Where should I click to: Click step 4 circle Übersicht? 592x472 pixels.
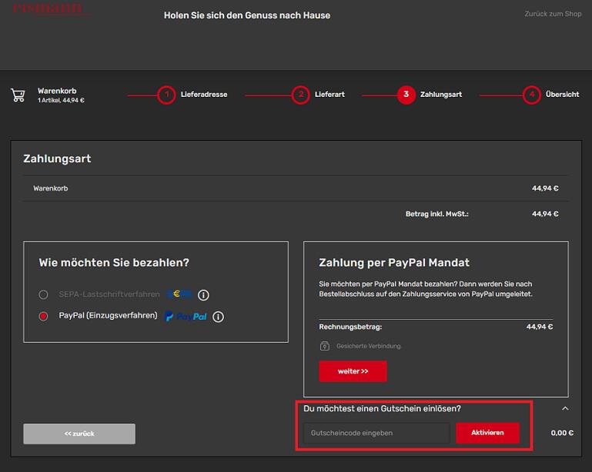pyautogui.click(x=531, y=95)
